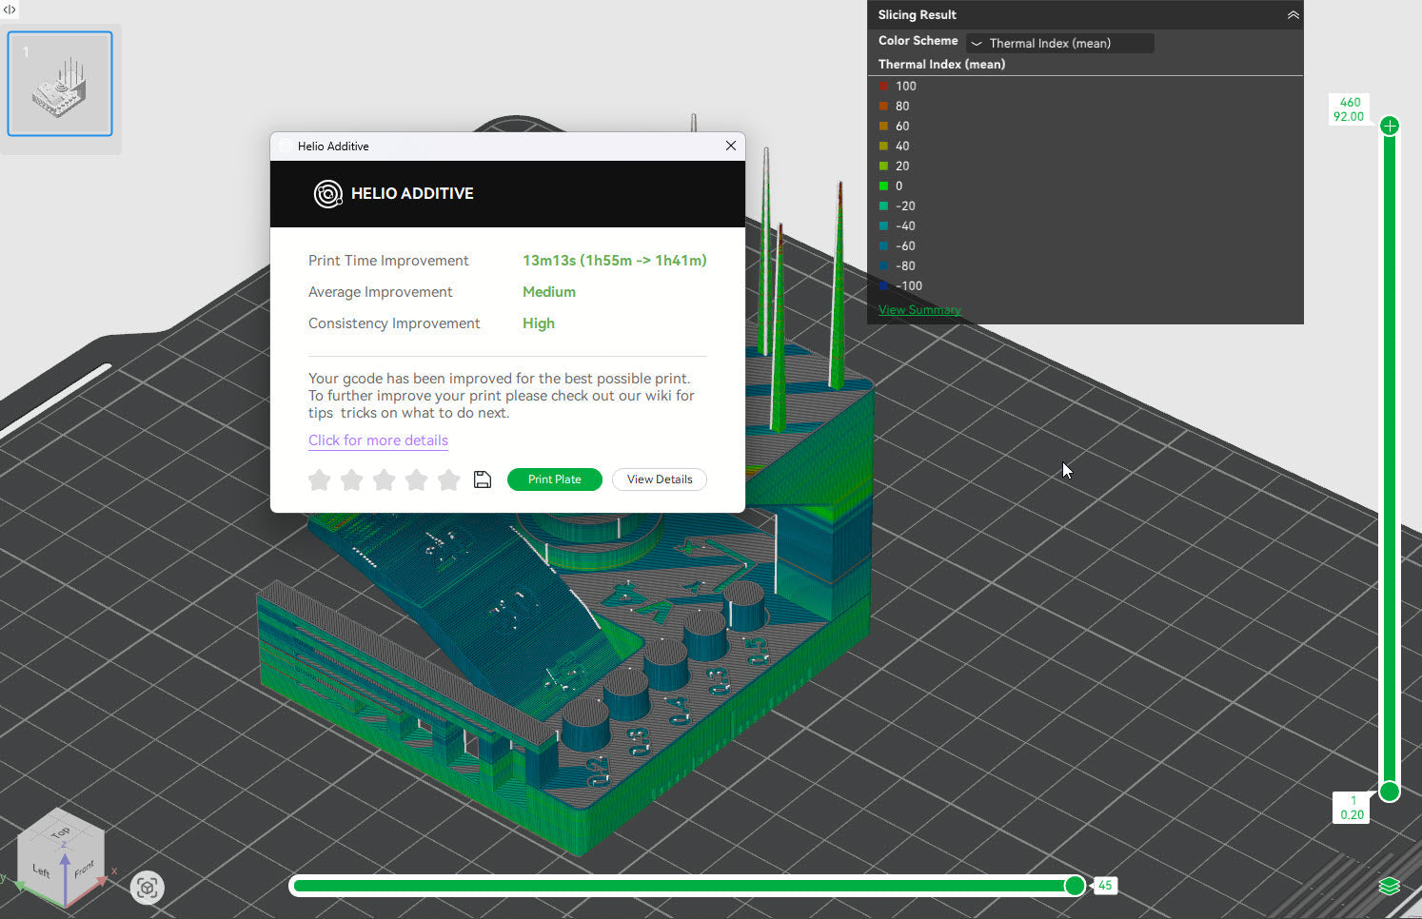Click the Helio Additive logo icon

[x=327, y=193]
